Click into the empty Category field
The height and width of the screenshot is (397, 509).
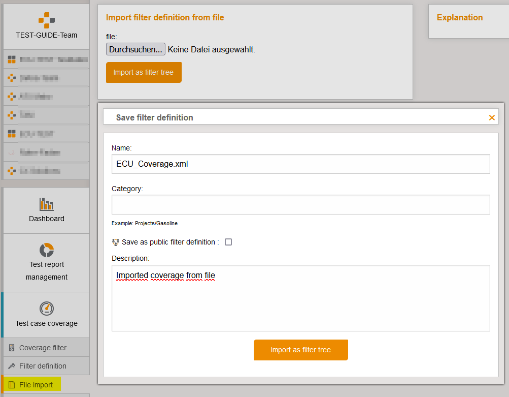[x=300, y=204]
